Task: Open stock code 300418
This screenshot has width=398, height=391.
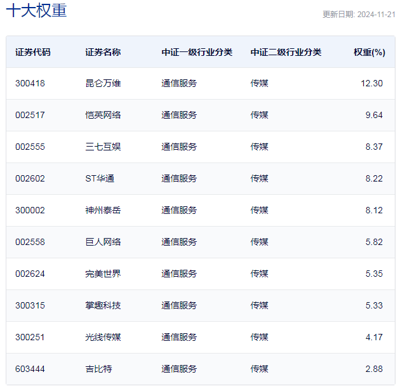Action: tap(30, 83)
